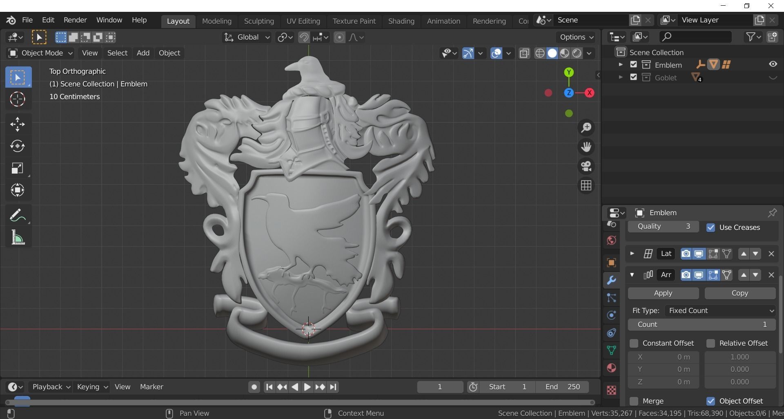Choose the Annotate pencil tool
This screenshot has height=419, width=784.
click(18, 215)
